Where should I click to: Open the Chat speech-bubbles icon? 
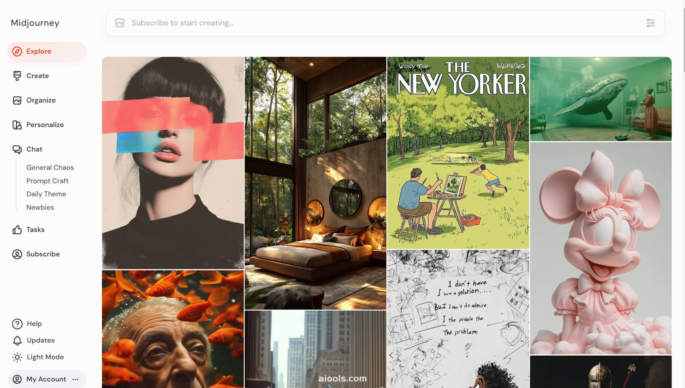click(17, 149)
